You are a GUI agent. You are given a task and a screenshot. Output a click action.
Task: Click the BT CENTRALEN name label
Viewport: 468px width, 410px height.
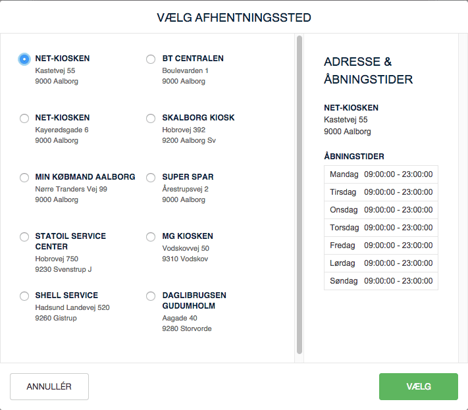coord(193,59)
